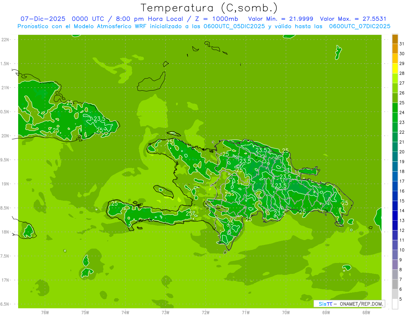
Task: Click the colorbar label '5'
Action: [401, 299]
